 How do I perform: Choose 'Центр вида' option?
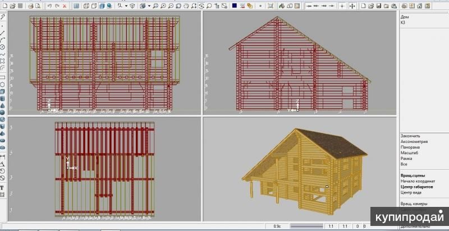pos(411,192)
